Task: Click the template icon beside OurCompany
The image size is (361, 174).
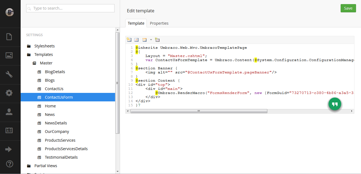Action: pyautogui.click(x=39, y=132)
